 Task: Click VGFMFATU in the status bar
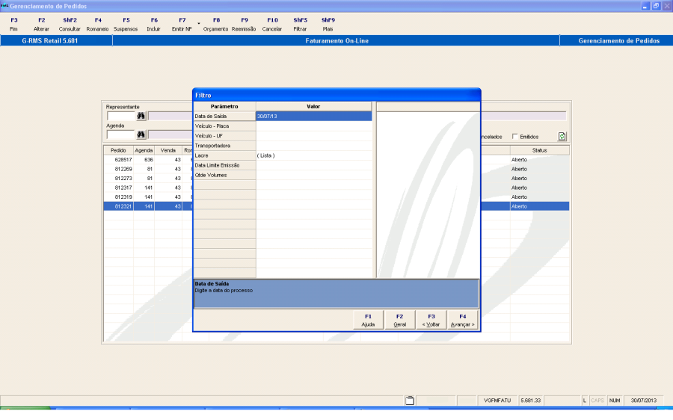click(497, 401)
